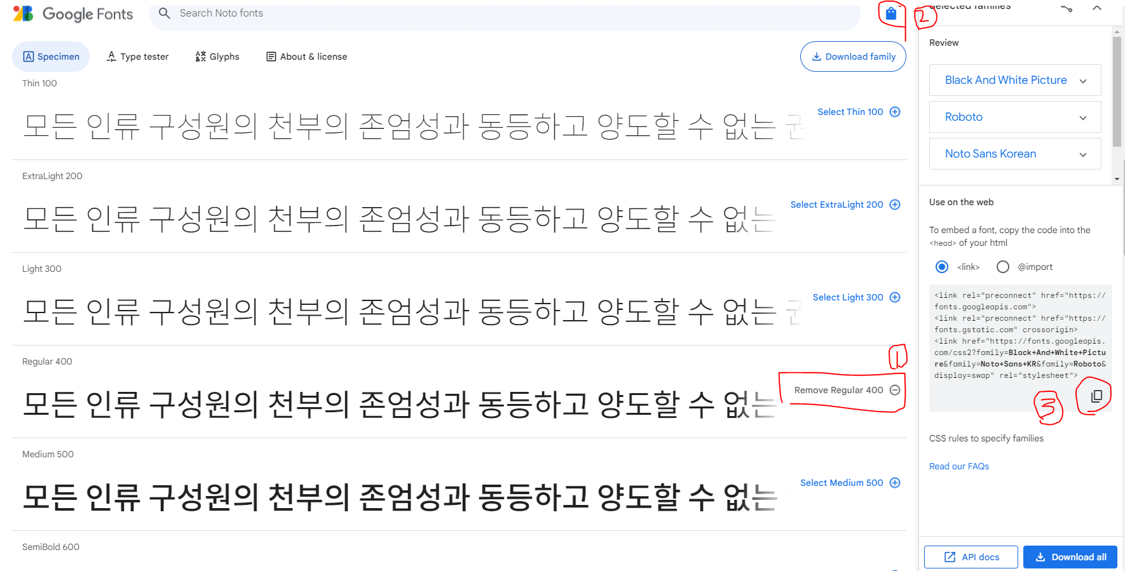Switch to the About & license tab

(307, 57)
